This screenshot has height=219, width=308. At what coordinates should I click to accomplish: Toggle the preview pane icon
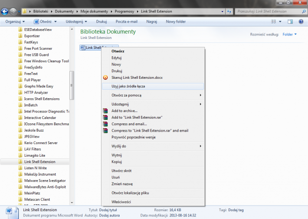coord(290,22)
